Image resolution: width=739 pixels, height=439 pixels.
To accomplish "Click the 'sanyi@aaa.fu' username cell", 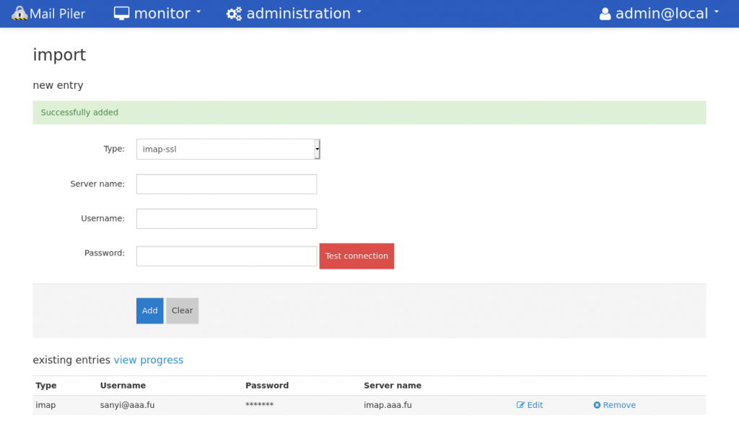I will [x=127, y=405].
